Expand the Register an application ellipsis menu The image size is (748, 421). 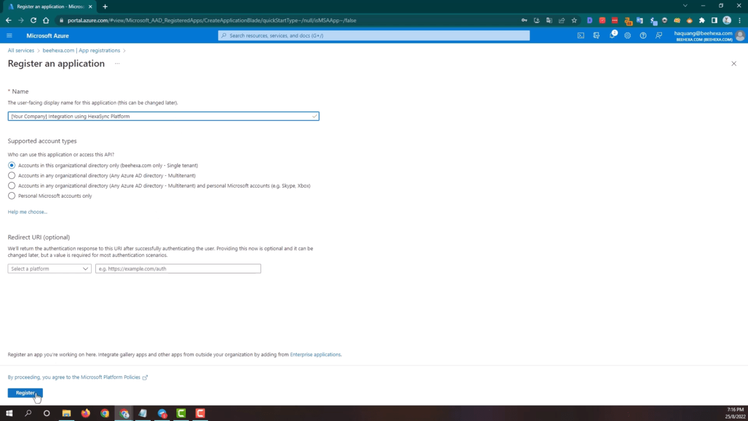[117, 64]
